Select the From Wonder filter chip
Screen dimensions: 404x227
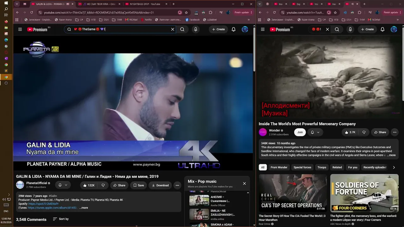click(279, 167)
